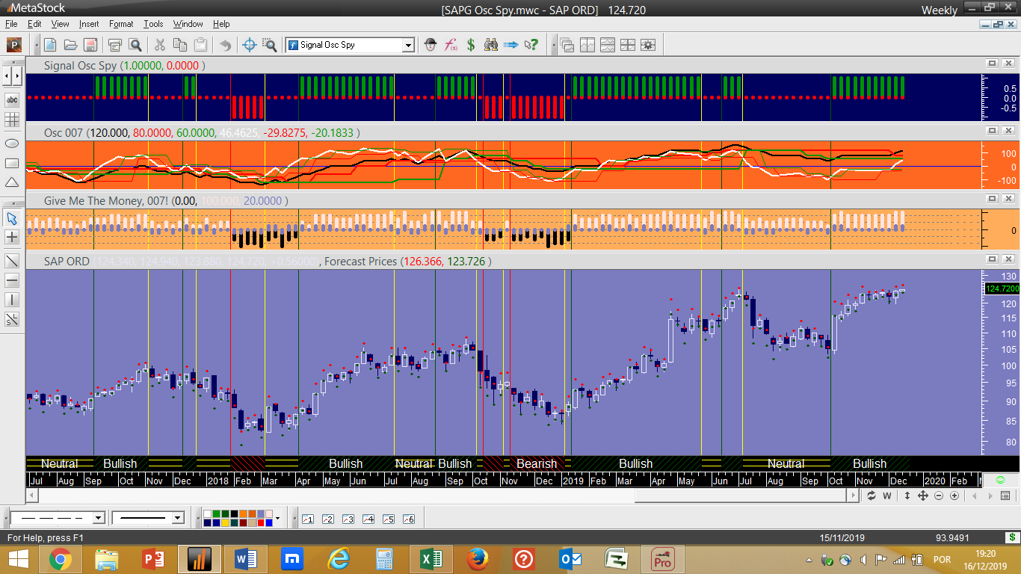
Task: Open the dashed line style dropdown
Action: point(98,518)
